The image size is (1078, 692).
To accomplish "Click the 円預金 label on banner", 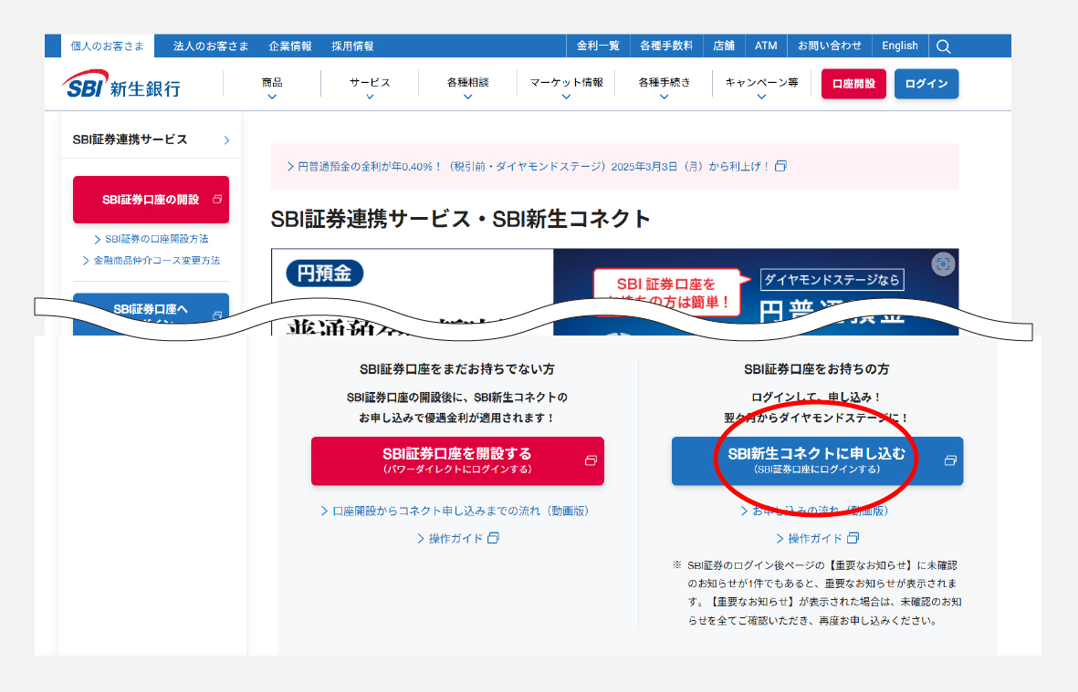I will 325,274.
